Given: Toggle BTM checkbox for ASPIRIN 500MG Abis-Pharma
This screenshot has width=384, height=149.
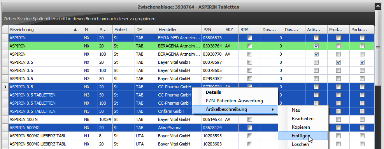Looking at the screenshot, I should pyautogui.click(x=249, y=128).
